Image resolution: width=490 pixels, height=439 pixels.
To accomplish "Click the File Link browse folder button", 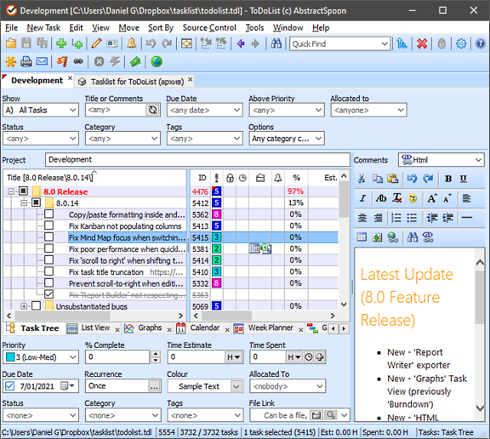I will 317,415.
